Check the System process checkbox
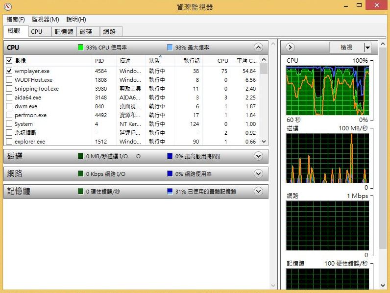The height and width of the screenshot is (293, 390). click(x=9, y=124)
